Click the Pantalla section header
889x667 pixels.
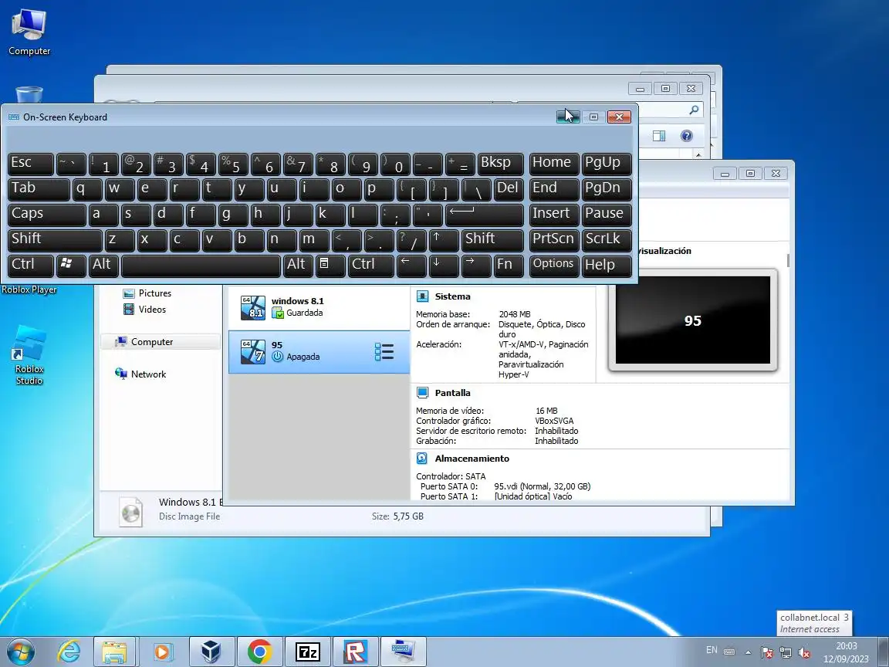tap(452, 392)
